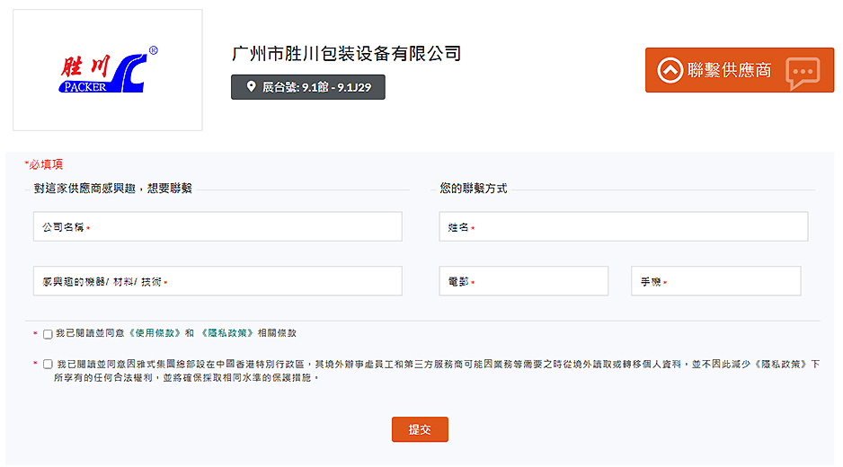
Task: Click the 您的聯繫方式 section heading
Action: click(x=474, y=189)
